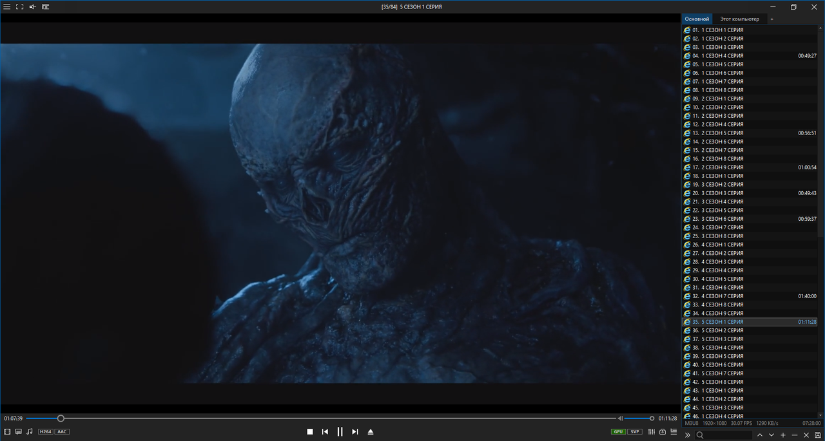The height and width of the screenshot is (441, 825).
Task: Skip to next track
Action: coord(355,431)
